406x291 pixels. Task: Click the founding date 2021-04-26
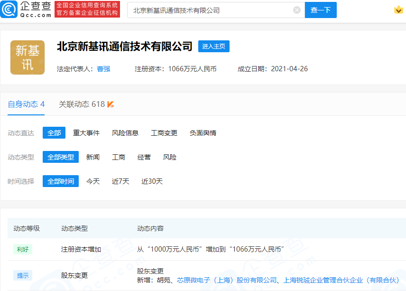[x=289, y=69]
